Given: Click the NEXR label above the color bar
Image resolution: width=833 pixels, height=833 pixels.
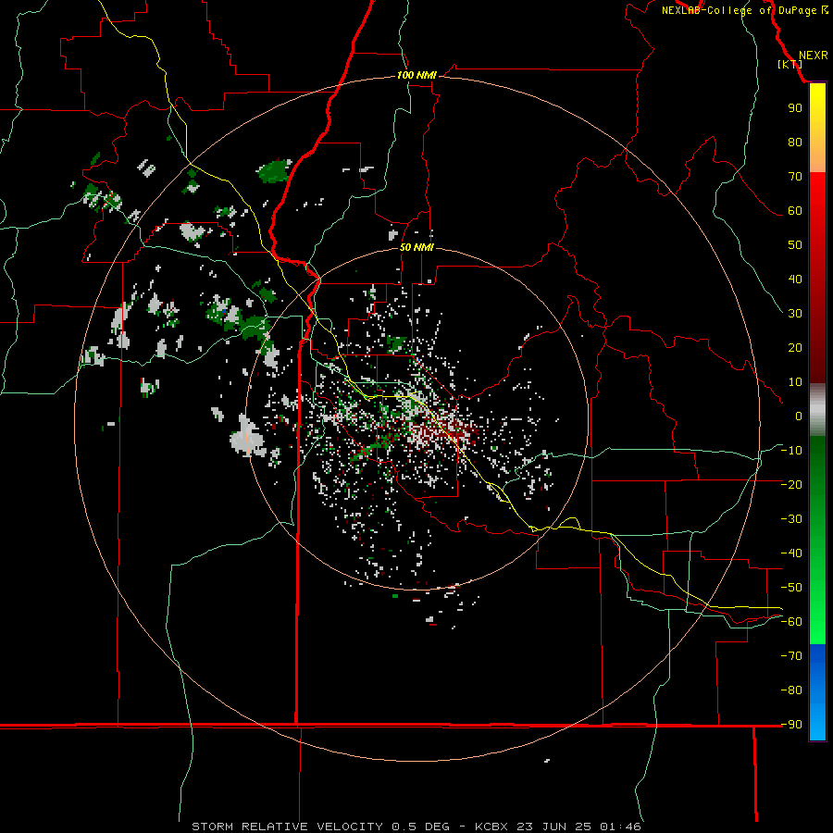Looking at the screenshot, I should coord(814,56).
